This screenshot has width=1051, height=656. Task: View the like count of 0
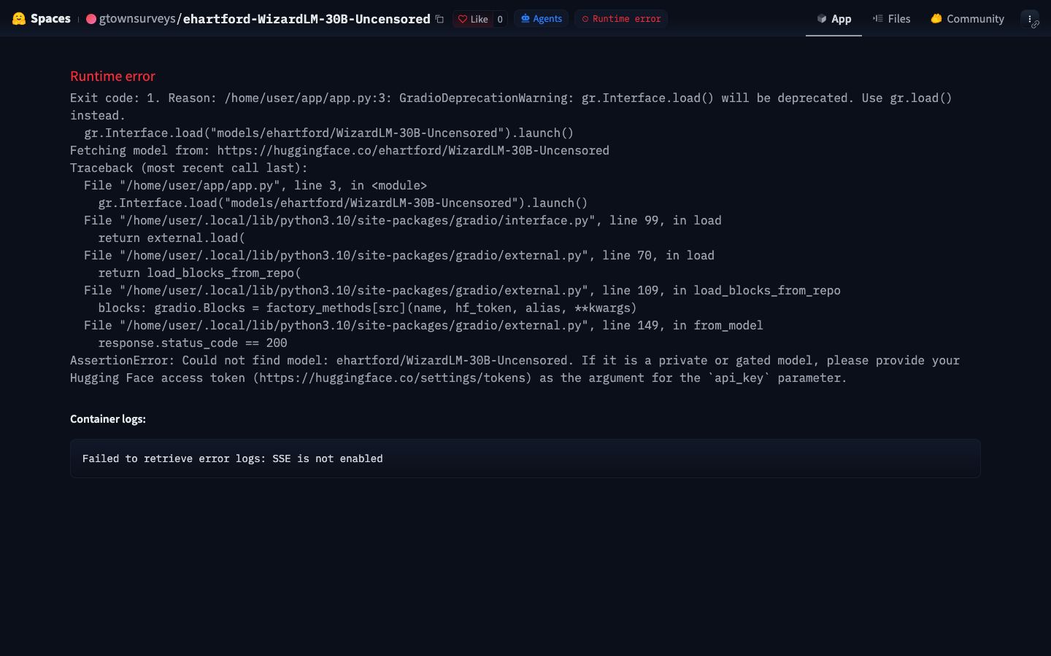(x=500, y=19)
